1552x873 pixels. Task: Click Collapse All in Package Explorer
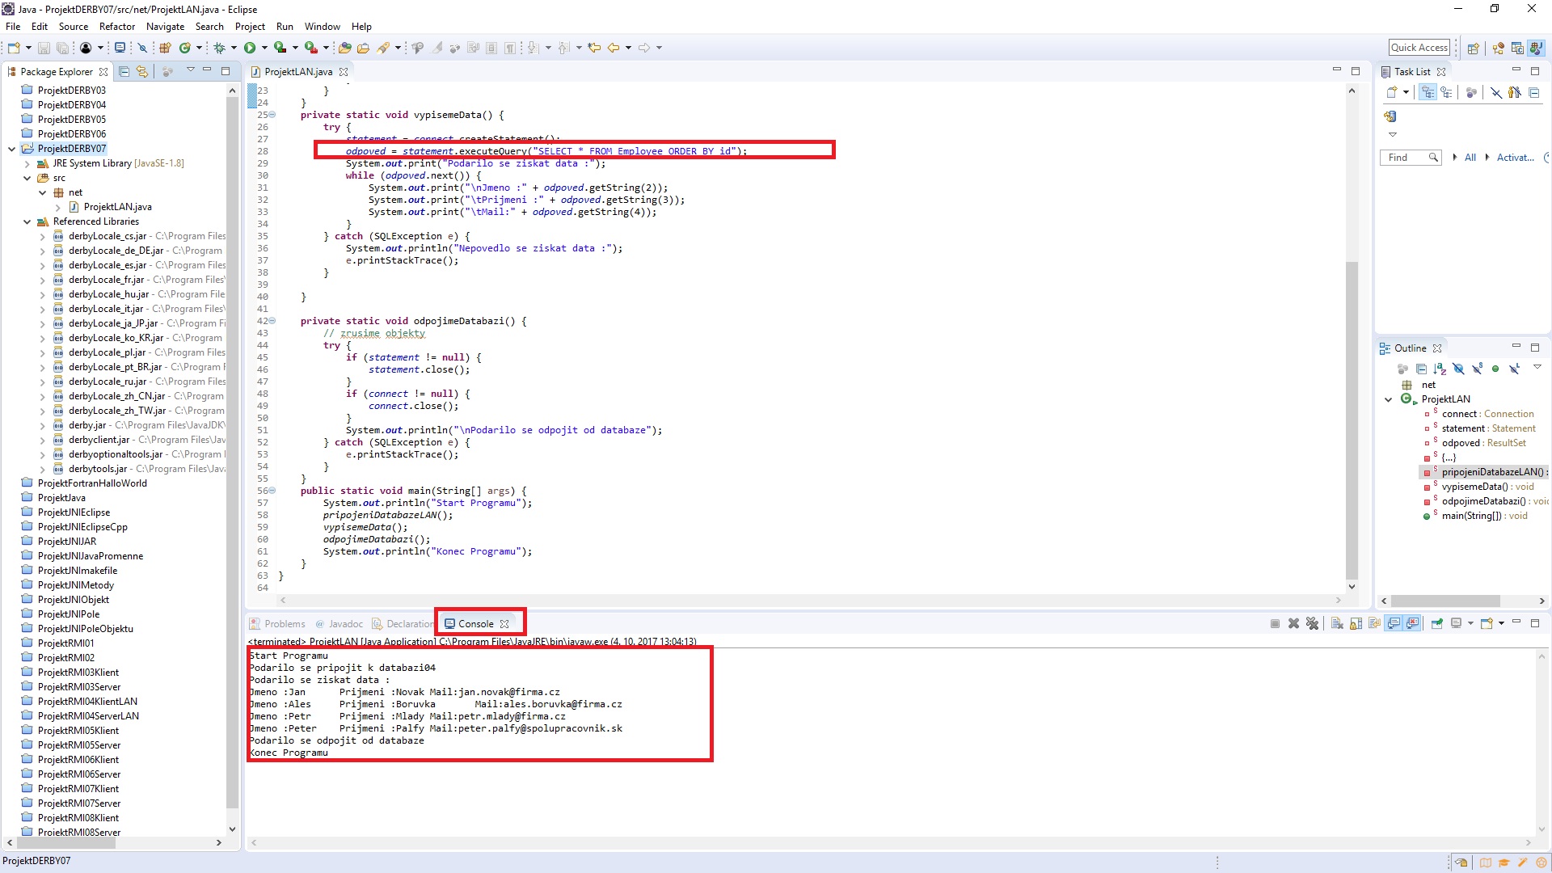(x=124, y=71)
